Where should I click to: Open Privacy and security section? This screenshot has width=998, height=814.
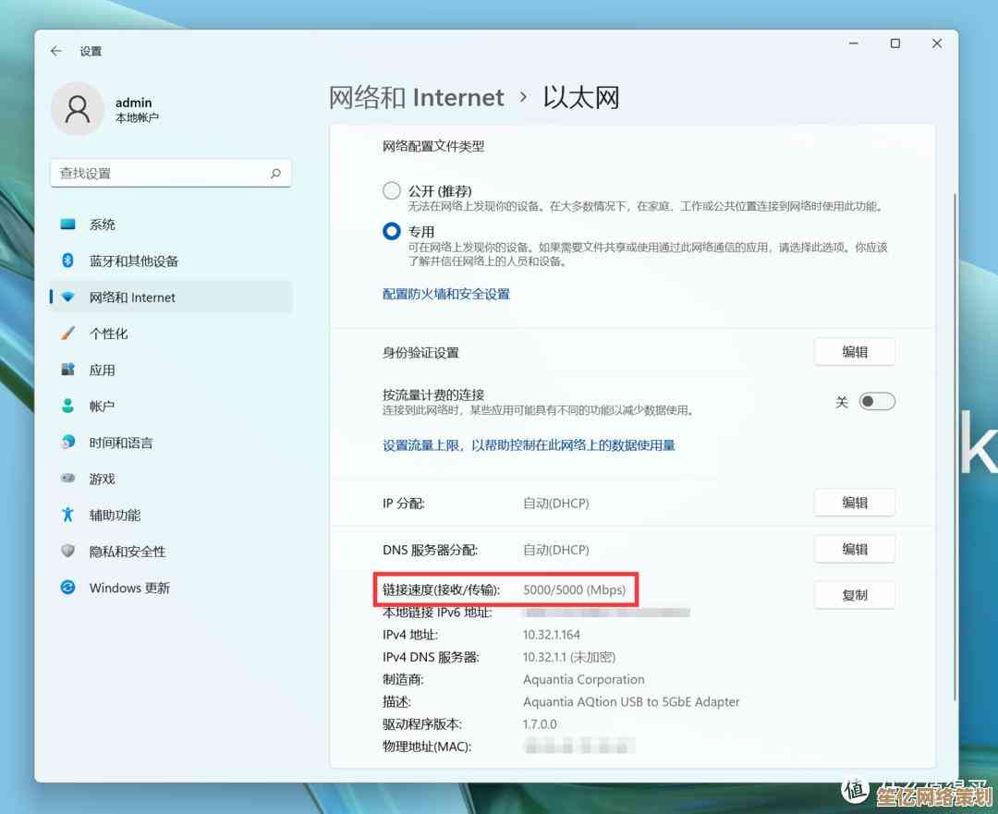127,552
